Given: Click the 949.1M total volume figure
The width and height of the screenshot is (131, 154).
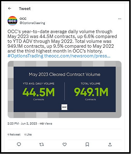Looking at the screenshot, I should (x=91, y=92).
